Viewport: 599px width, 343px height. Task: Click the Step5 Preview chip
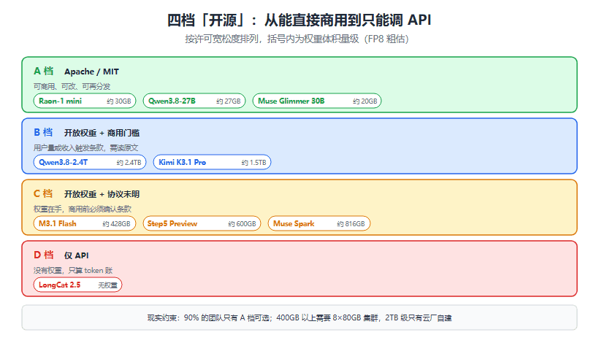click(x=202, y=223)
